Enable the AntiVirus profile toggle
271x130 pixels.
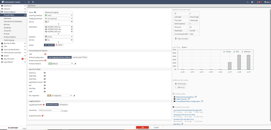tap(44, 73)
